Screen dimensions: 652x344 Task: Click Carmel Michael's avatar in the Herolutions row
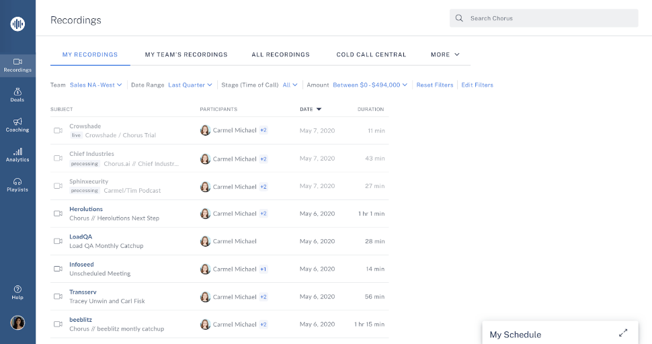pyautogui.click(x=205, y=214)
